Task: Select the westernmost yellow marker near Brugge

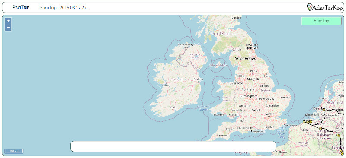Action: 304,121
